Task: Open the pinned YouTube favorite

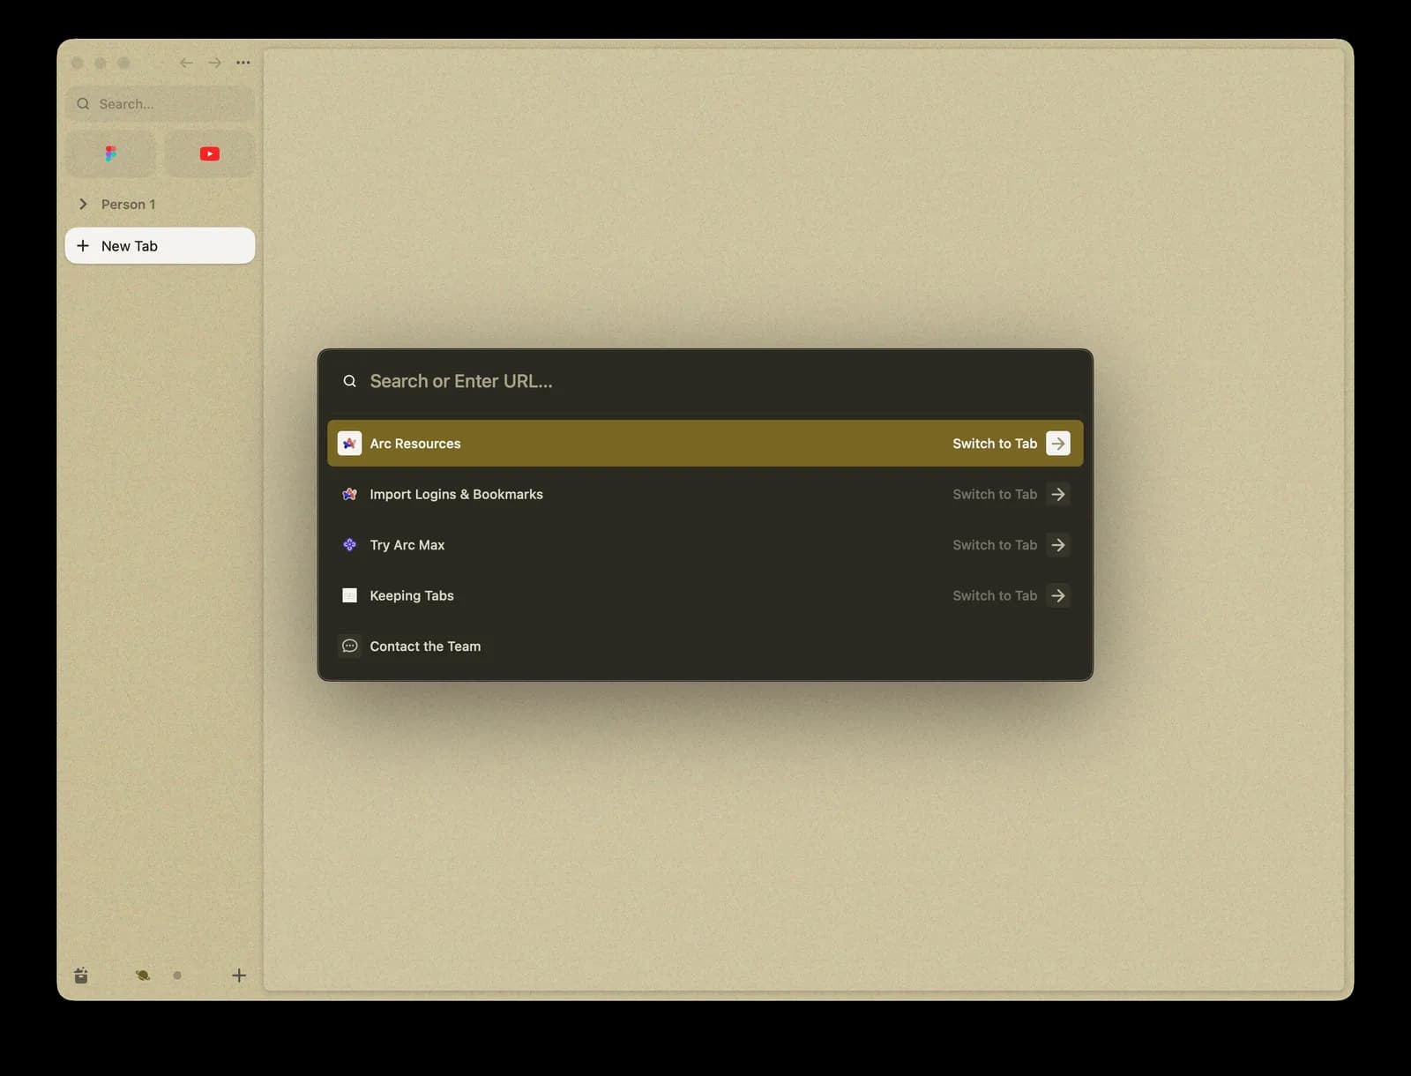Action: 209,153
